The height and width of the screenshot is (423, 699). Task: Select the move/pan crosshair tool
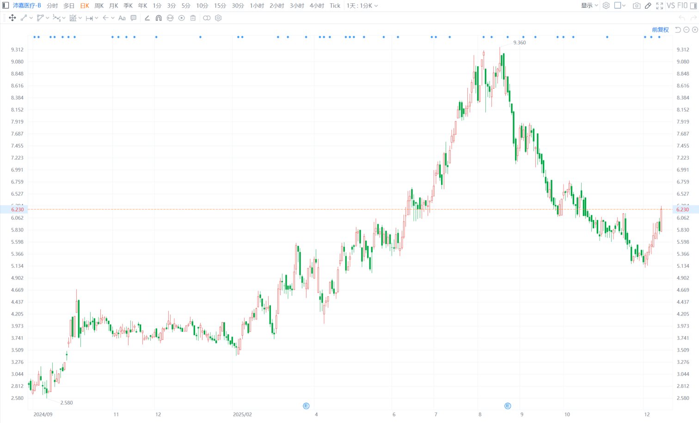(x=12, y=18)
